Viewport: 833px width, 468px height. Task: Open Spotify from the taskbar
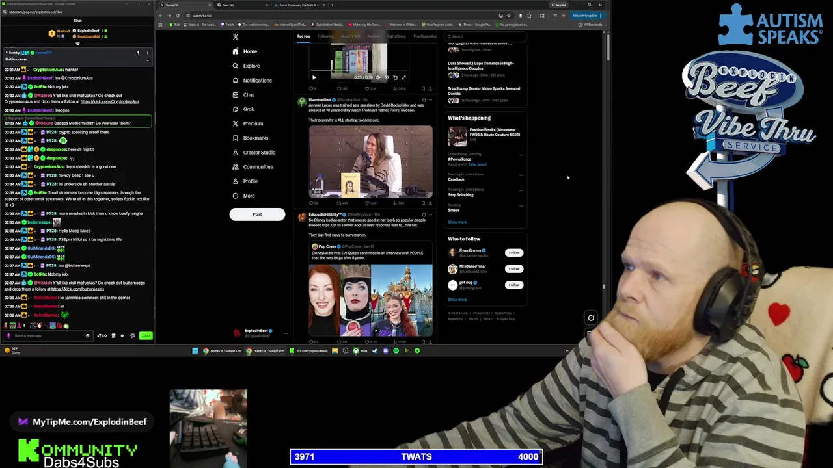point(396,351)
